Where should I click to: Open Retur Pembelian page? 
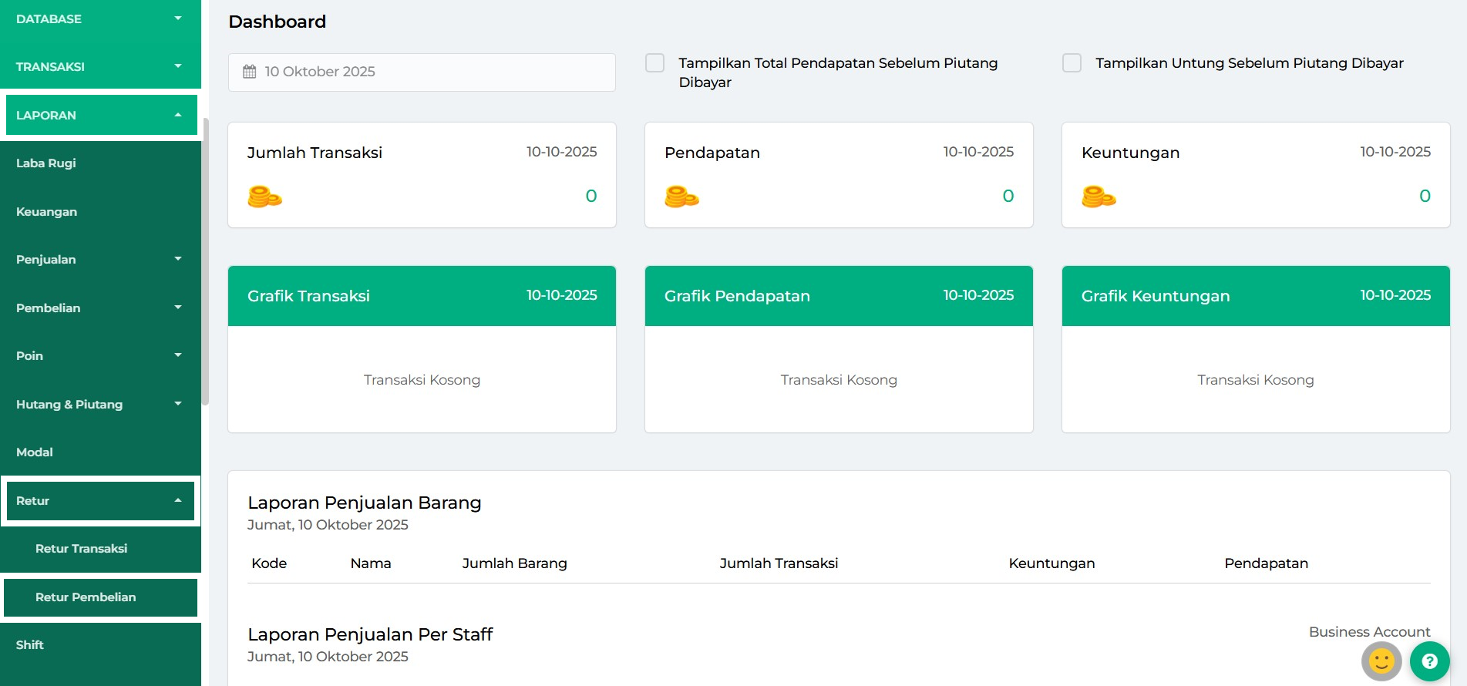pyautogui.click(x=86, y=597)
